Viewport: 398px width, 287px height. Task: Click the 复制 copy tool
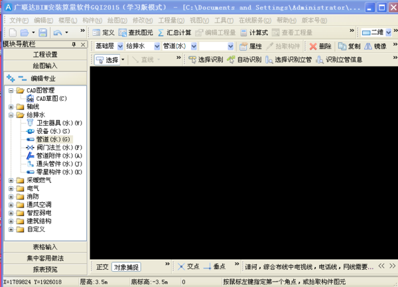pos(349,46)
